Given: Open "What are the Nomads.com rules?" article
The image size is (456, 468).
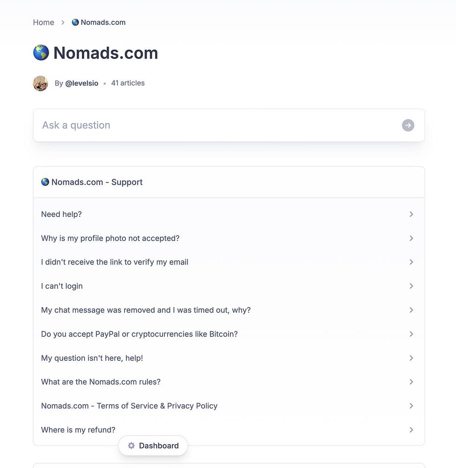Looking at the screenshot, I should coord(101,382).
